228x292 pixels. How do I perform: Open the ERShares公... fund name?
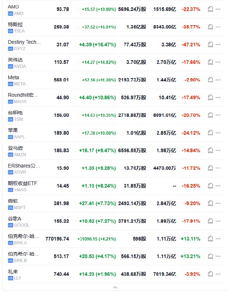pyautogui.click(x=24, y=166)
